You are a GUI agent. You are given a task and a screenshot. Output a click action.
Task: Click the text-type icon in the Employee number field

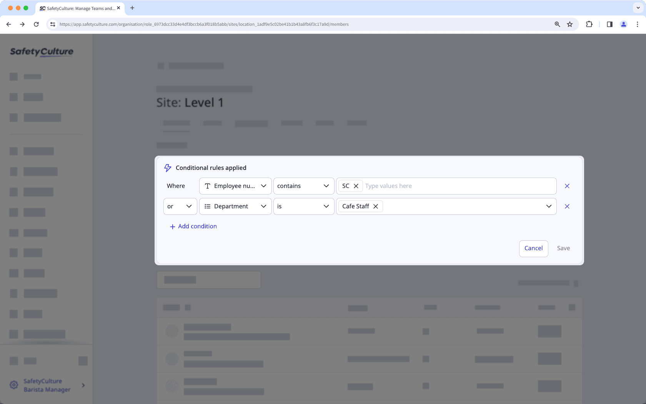(x=207, y=186)
